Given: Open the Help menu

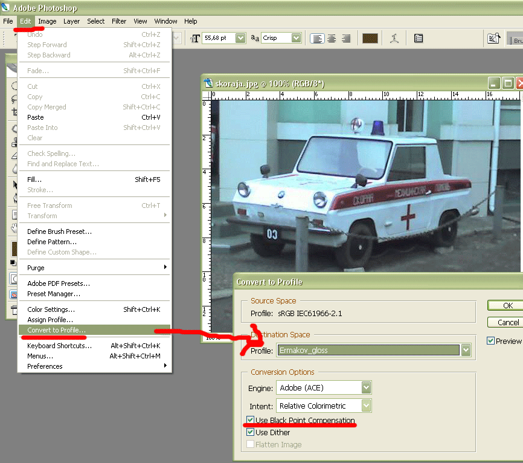Looking at the screenshot, I should point(191,21).
